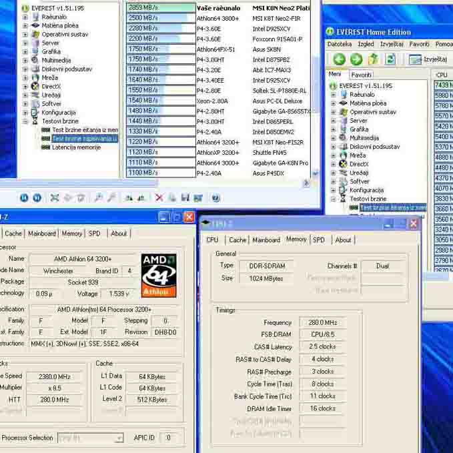Switch to the Favoriti tab in sidebar
The height and width of the screenshot is (453, 453).
361,75
